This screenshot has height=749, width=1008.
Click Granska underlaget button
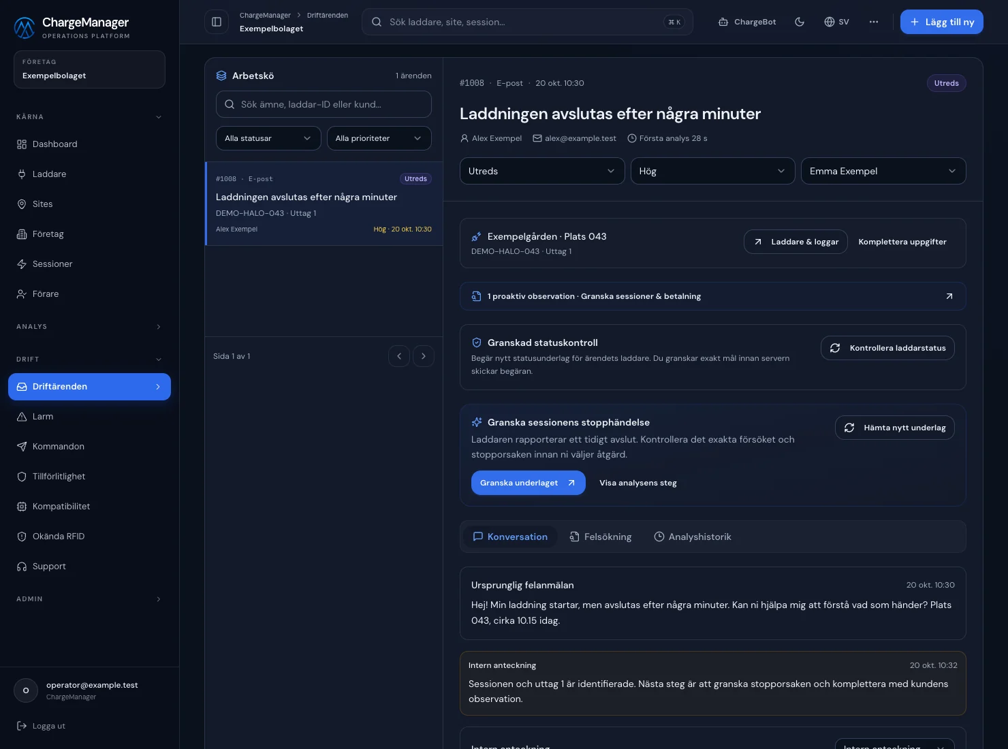tap(529, 483)
